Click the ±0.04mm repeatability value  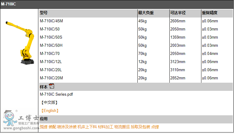tap(210, 54)
